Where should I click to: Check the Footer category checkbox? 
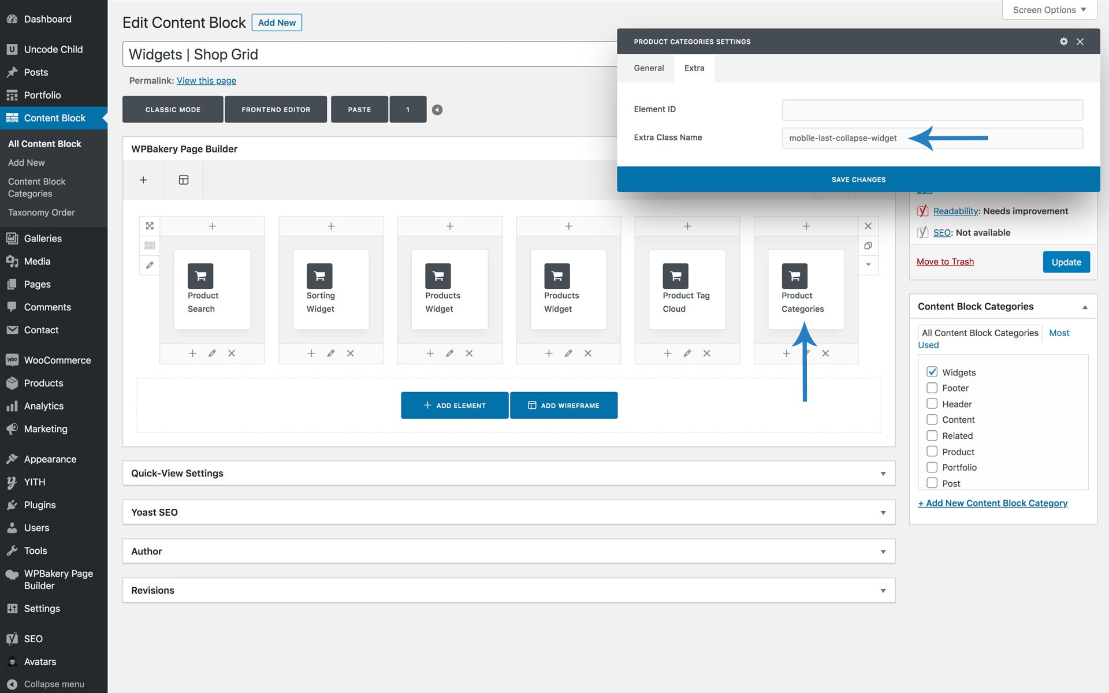click(x=932, y=388)
